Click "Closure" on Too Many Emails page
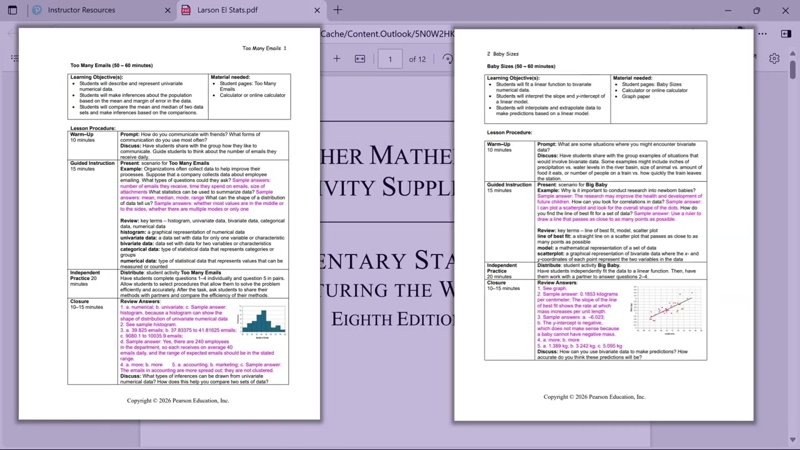 (x=79, y=302)
